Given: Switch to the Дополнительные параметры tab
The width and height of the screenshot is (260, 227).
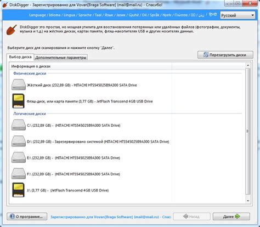Looking at the screenshot, I should (61, 58).
